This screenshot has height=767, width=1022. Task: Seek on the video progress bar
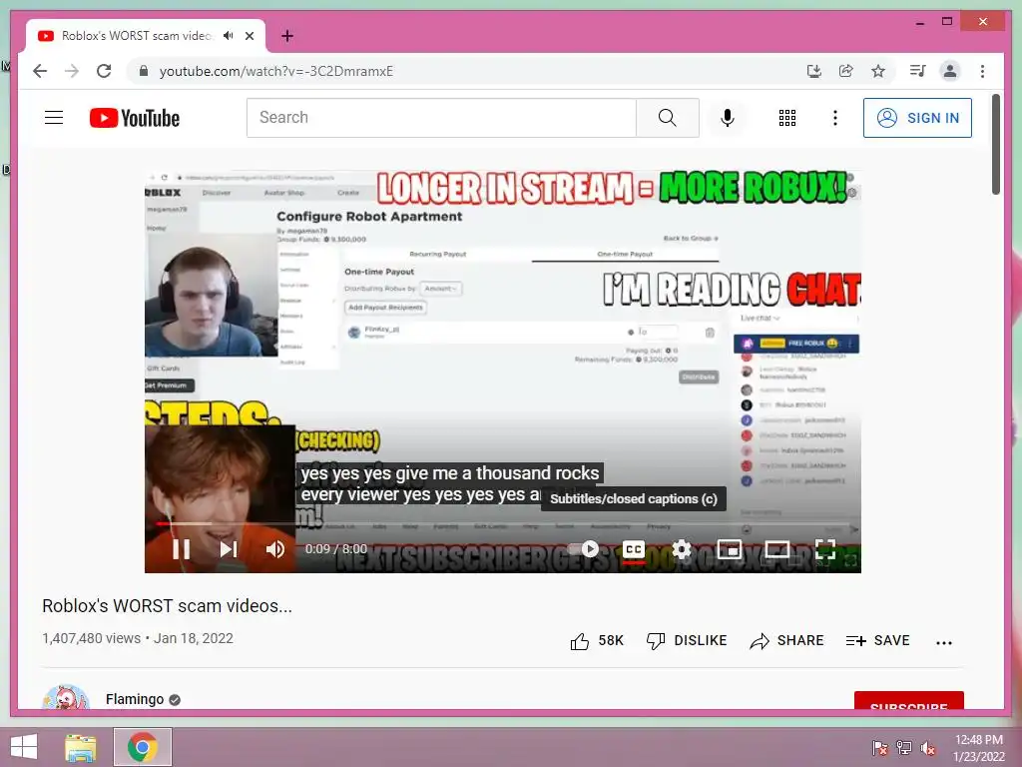click(503, 523)
